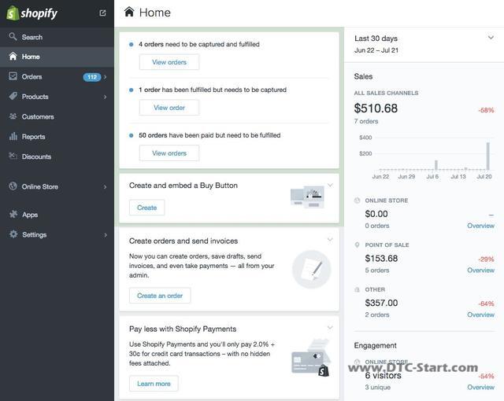Collapse Pay less with Shopify Payments card
Screen dimensions: 504x401
330,328
